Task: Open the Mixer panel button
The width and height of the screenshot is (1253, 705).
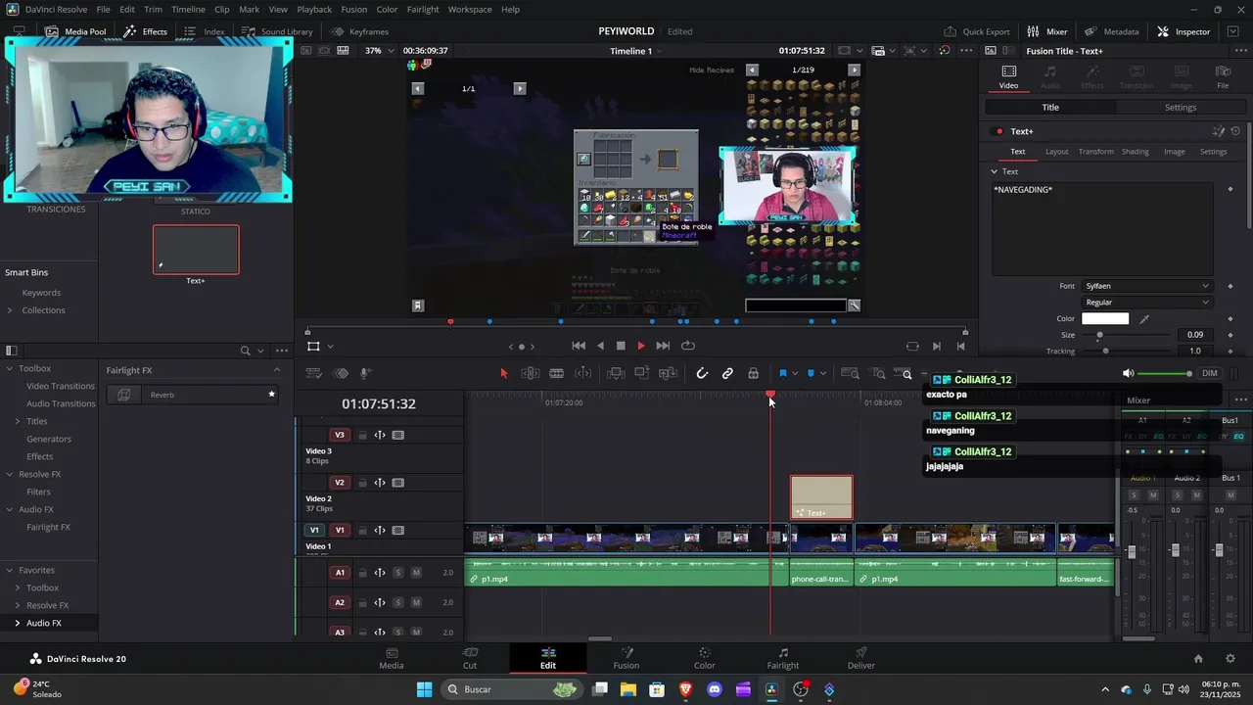Action: tap(1047, 31)
